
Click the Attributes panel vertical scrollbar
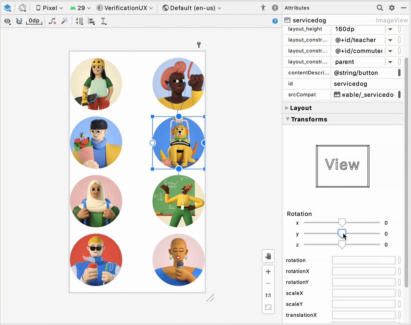[407, 172]
